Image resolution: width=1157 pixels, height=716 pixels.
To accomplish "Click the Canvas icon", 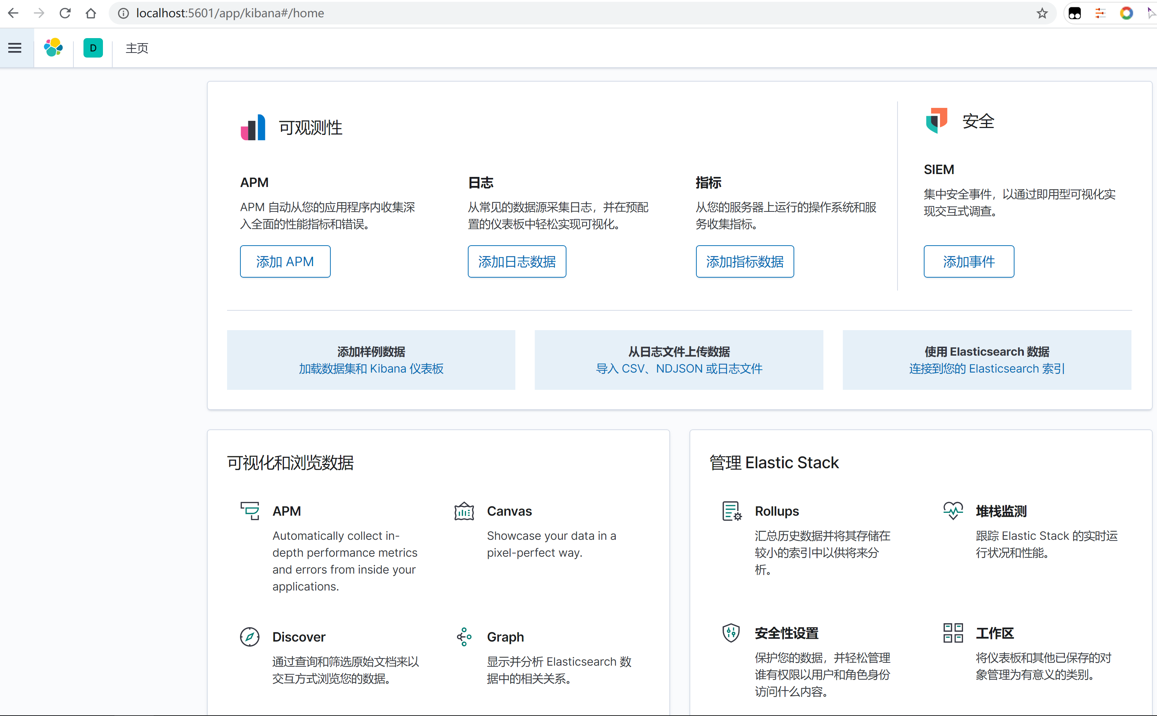I will pyautogui.click(x=464, y=511).
